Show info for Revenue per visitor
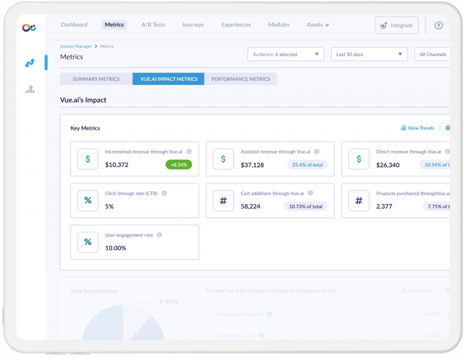465x357 pixels. 270,314
